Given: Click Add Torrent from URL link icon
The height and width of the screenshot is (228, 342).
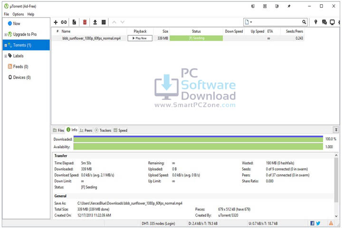Looking at the screenshot, I should pos(64,22).
